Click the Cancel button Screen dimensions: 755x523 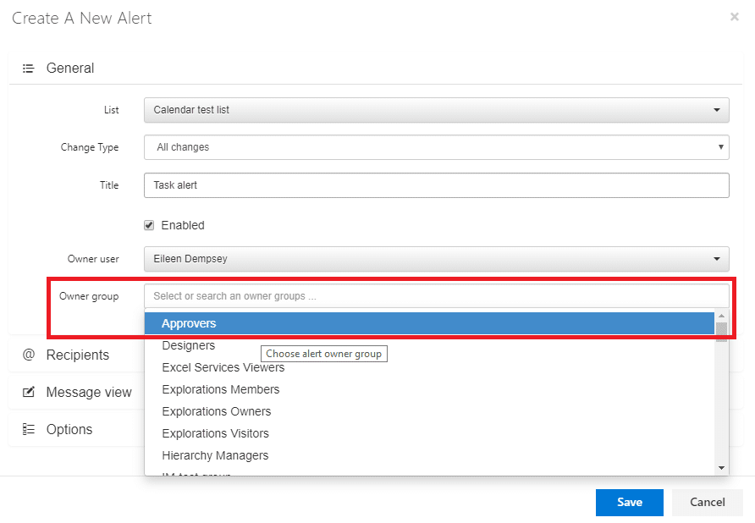pyautogui.click(x=708, y=503)
